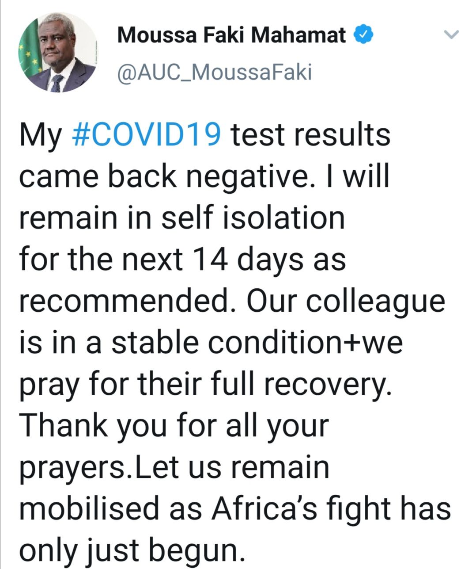Follow the #COVID19 hashtag link

click(x=146, y=135)
